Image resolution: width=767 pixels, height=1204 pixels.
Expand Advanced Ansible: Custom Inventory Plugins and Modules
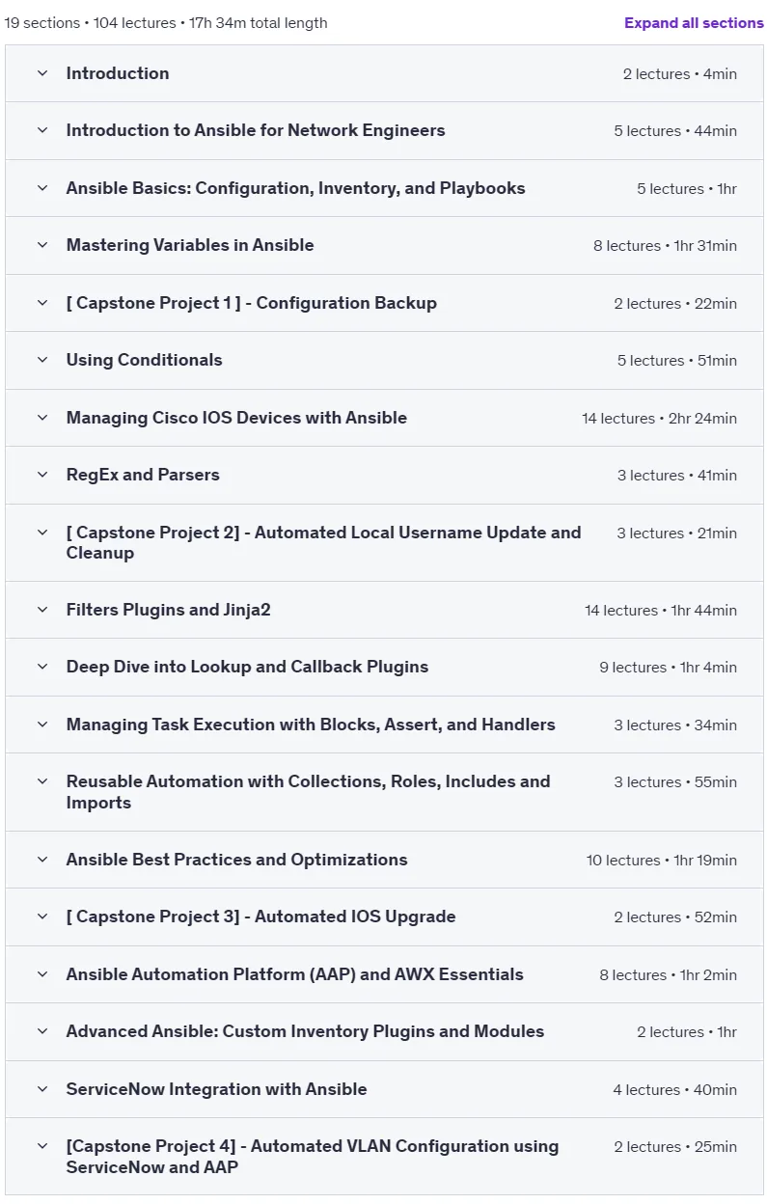[384, 1031]
